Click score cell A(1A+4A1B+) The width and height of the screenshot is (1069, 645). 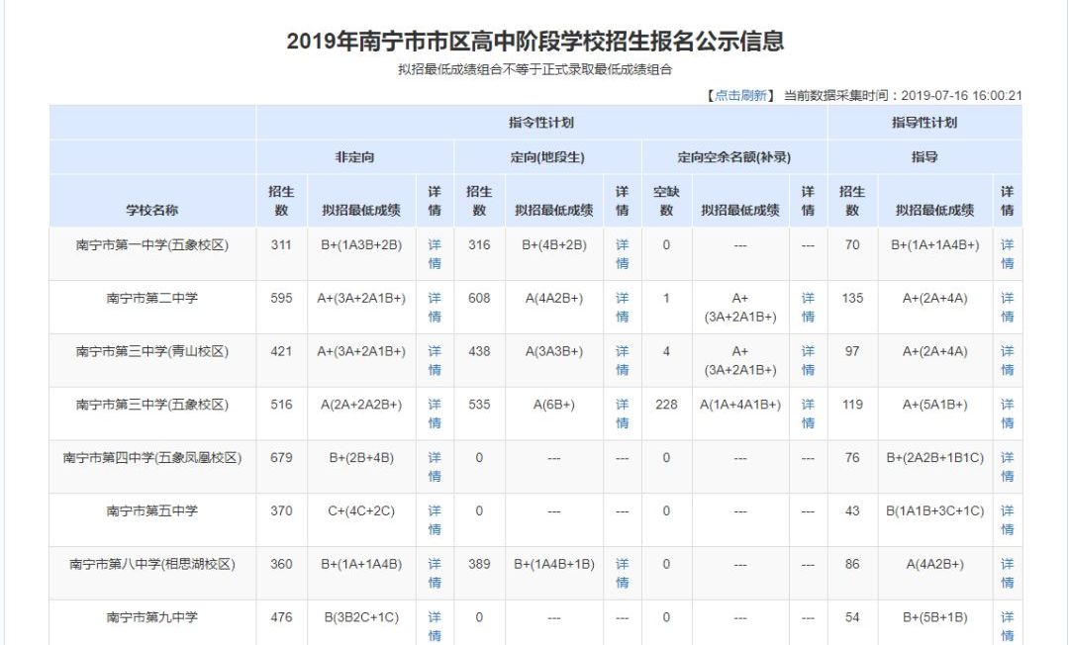[740, 405]
